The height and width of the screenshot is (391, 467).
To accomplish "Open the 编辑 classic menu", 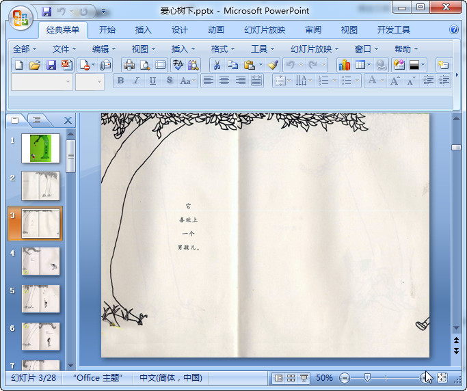I will pos(104,49).
